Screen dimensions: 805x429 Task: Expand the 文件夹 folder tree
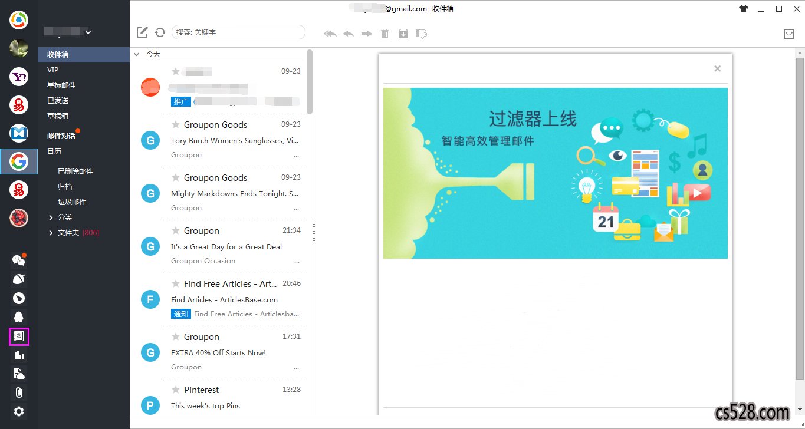(x=51, y=233)
